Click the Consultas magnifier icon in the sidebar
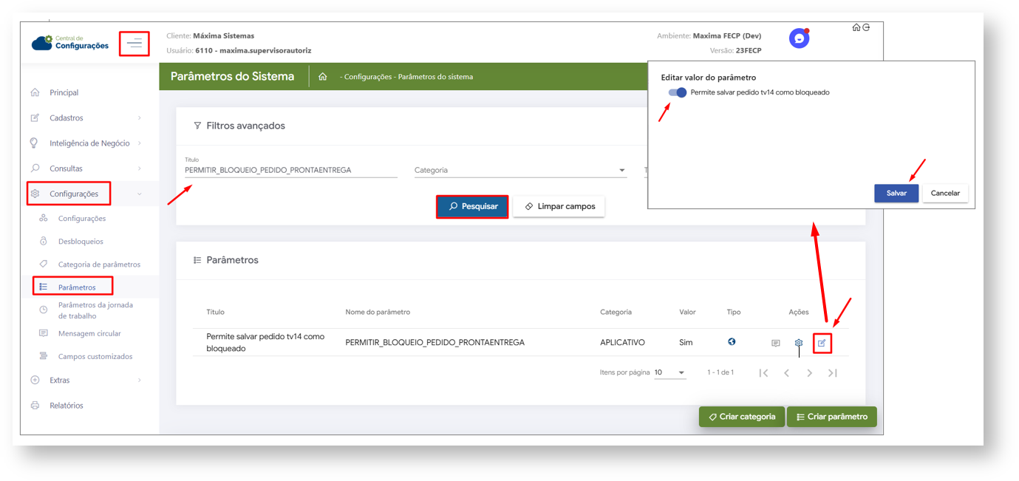The width and height of the screenshot is (1019, 481). (x=35, y=168)
